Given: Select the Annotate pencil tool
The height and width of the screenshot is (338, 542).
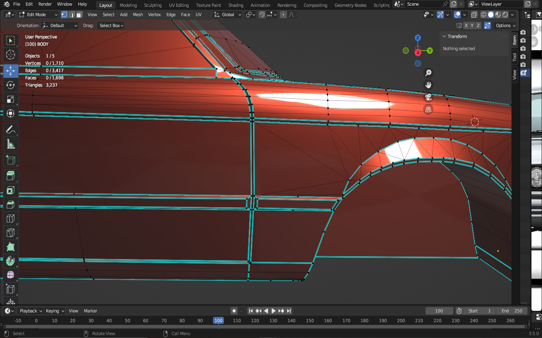Looking at the screenshot, I should (x=11, y=130).
